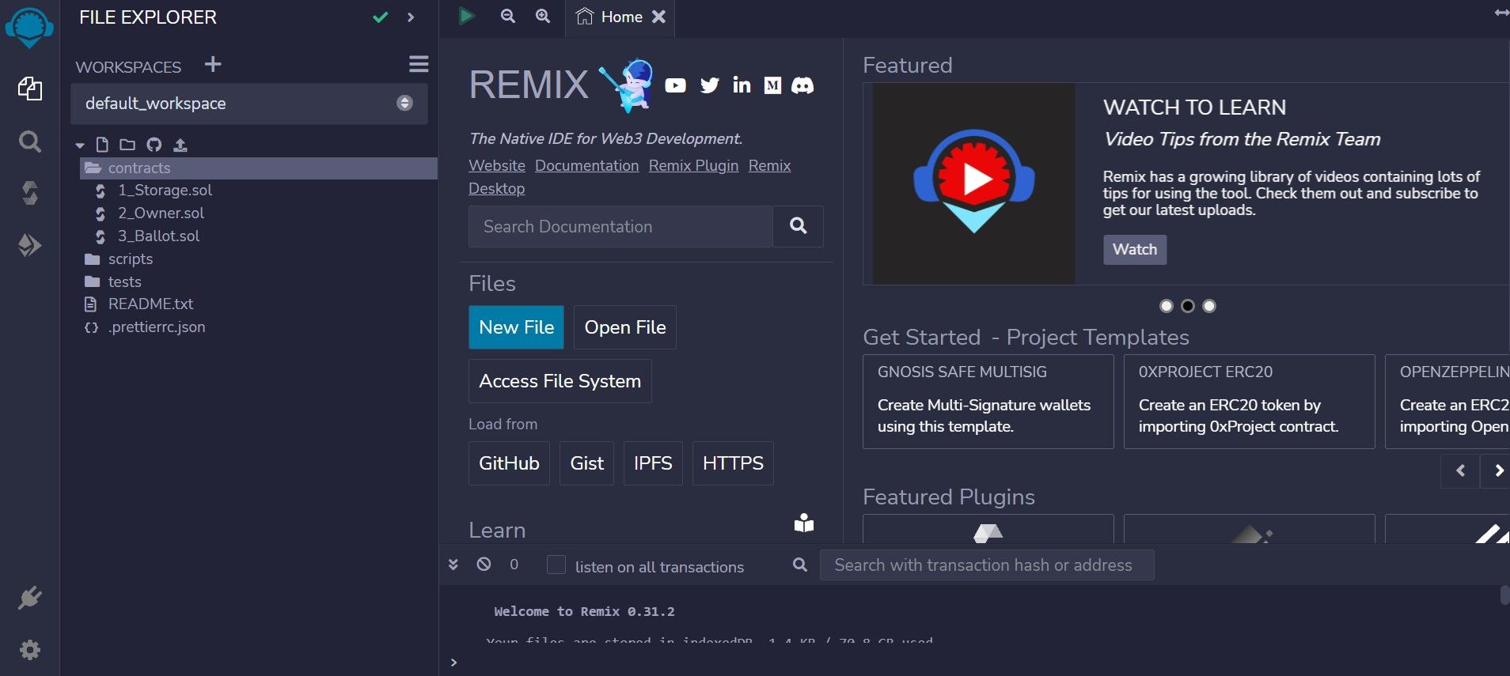
Task: Enable listen on all transactions checkbox
Action: (556, 565)
